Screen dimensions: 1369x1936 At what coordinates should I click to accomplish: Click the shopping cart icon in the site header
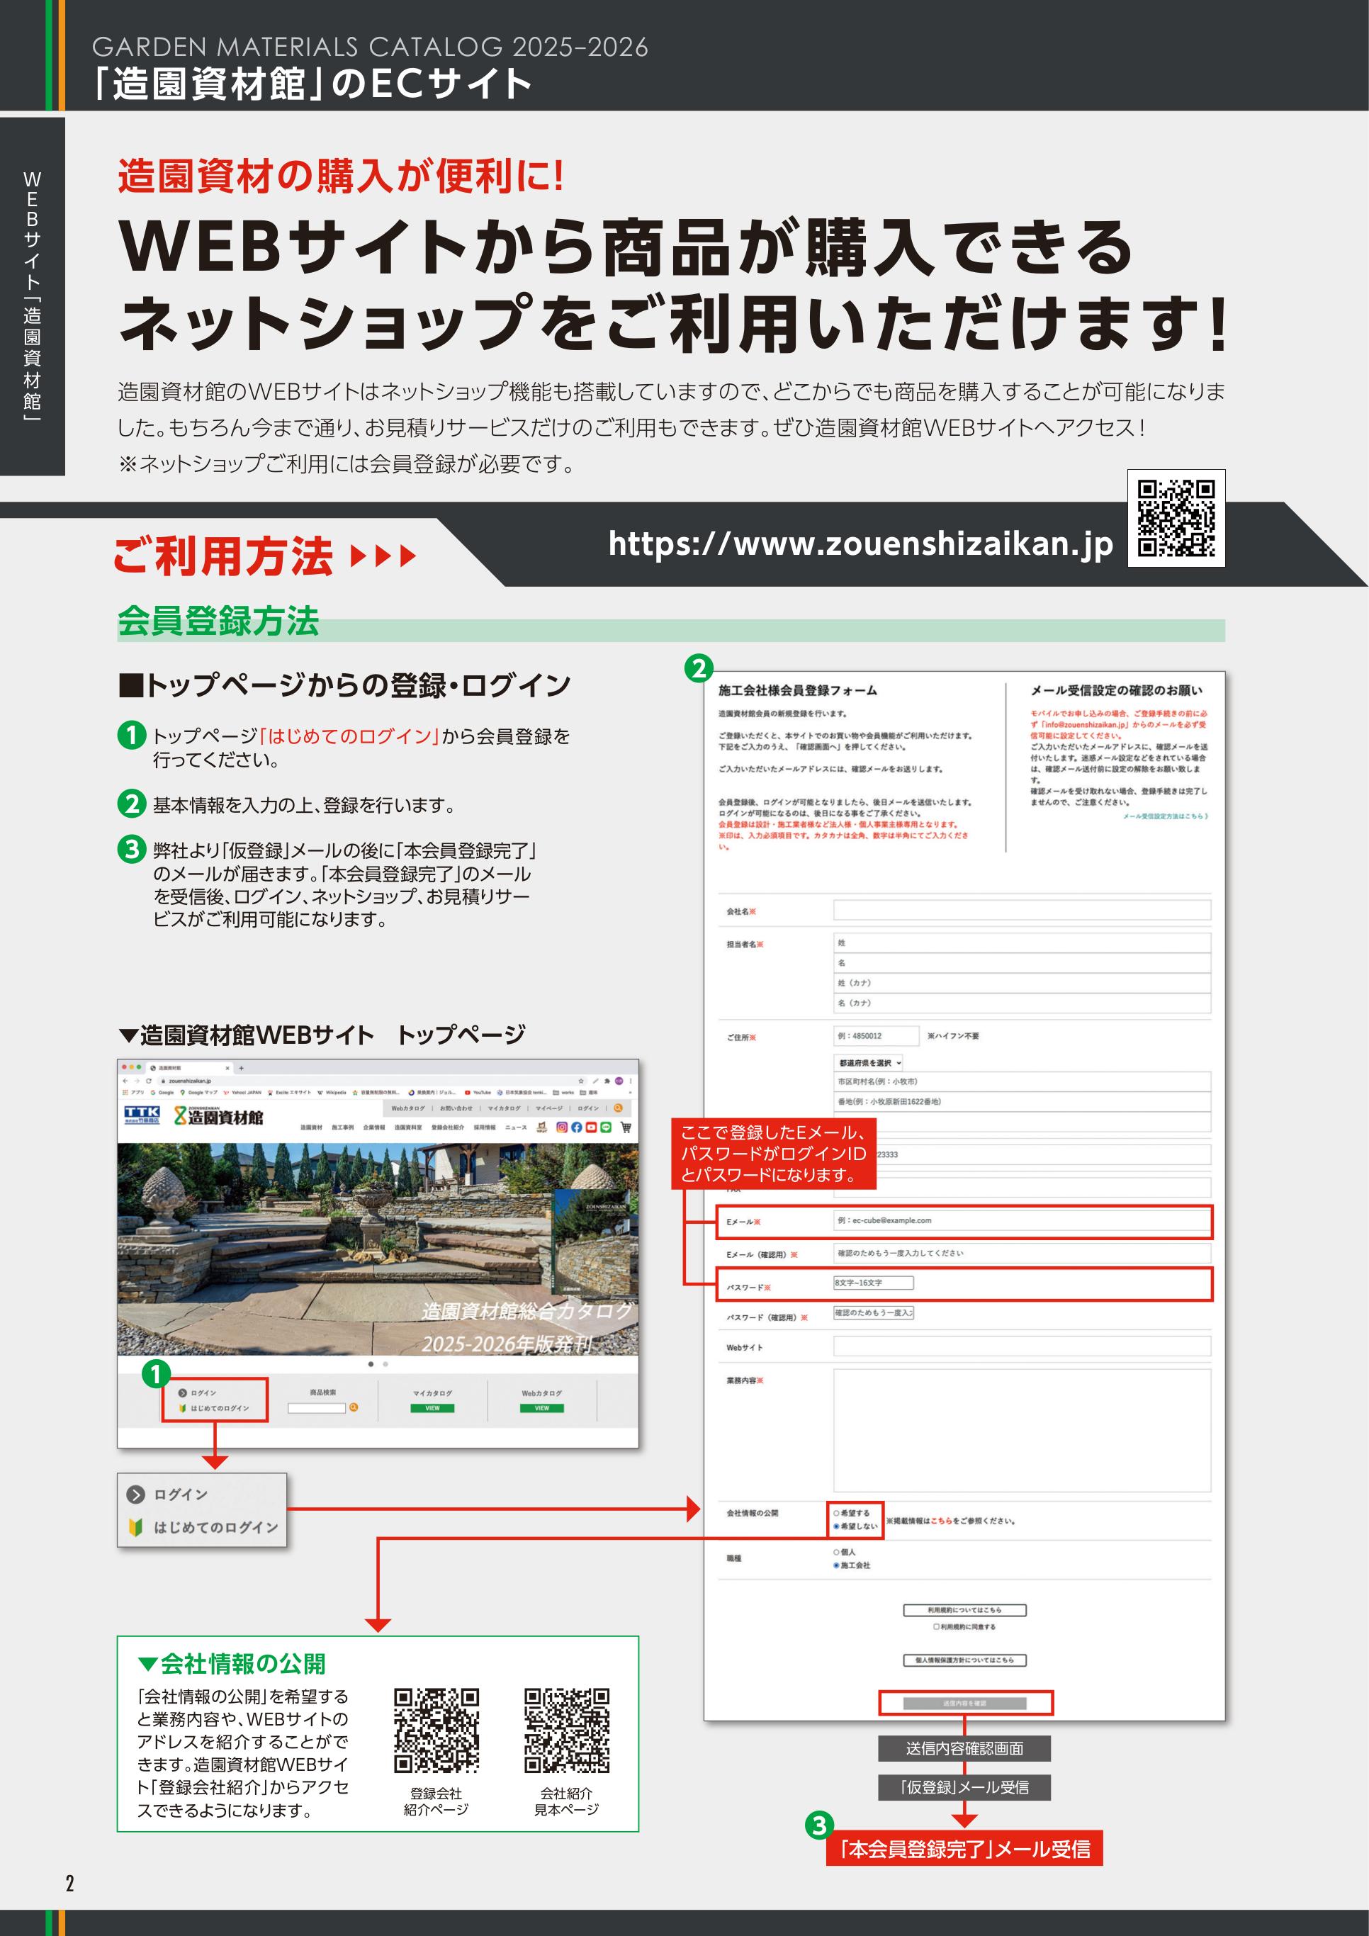pos(625,1128)
